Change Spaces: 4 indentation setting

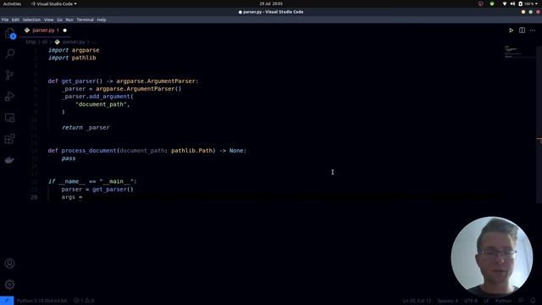[447, 301]
